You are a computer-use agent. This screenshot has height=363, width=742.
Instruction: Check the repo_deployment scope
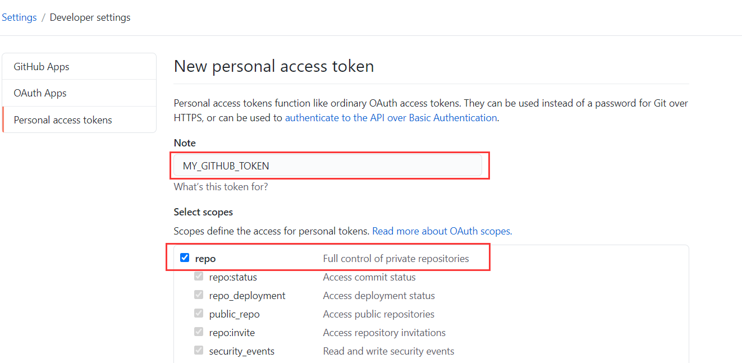199,295
